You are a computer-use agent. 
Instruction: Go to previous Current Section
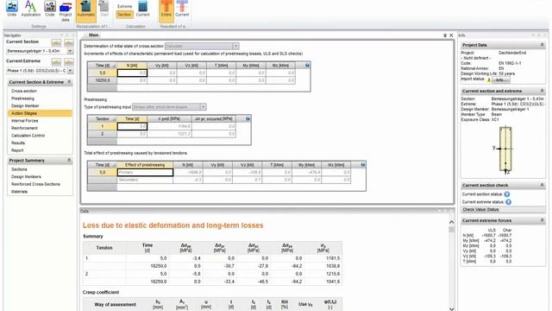click(56, 42)
